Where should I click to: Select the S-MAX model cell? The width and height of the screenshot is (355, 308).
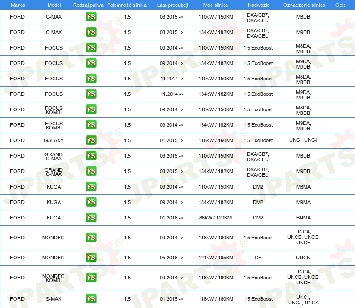coord(54,299)
